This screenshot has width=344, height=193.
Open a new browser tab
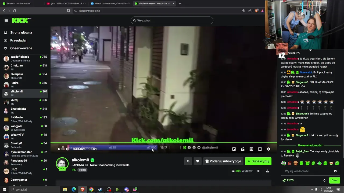[180, 3]
